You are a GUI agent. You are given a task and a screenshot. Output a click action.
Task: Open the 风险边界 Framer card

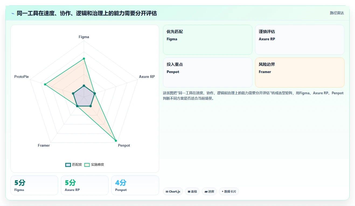300,73
